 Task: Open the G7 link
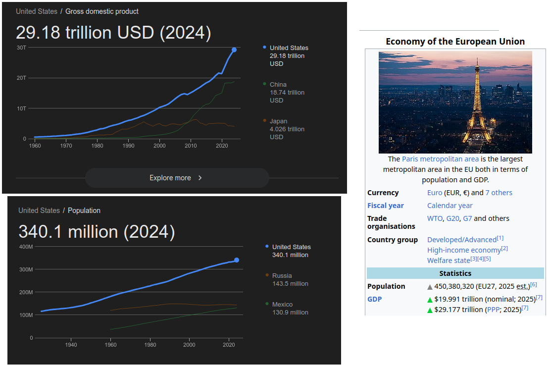pos(467,218)
